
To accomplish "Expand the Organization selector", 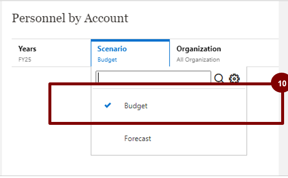I will coord(224,53).
